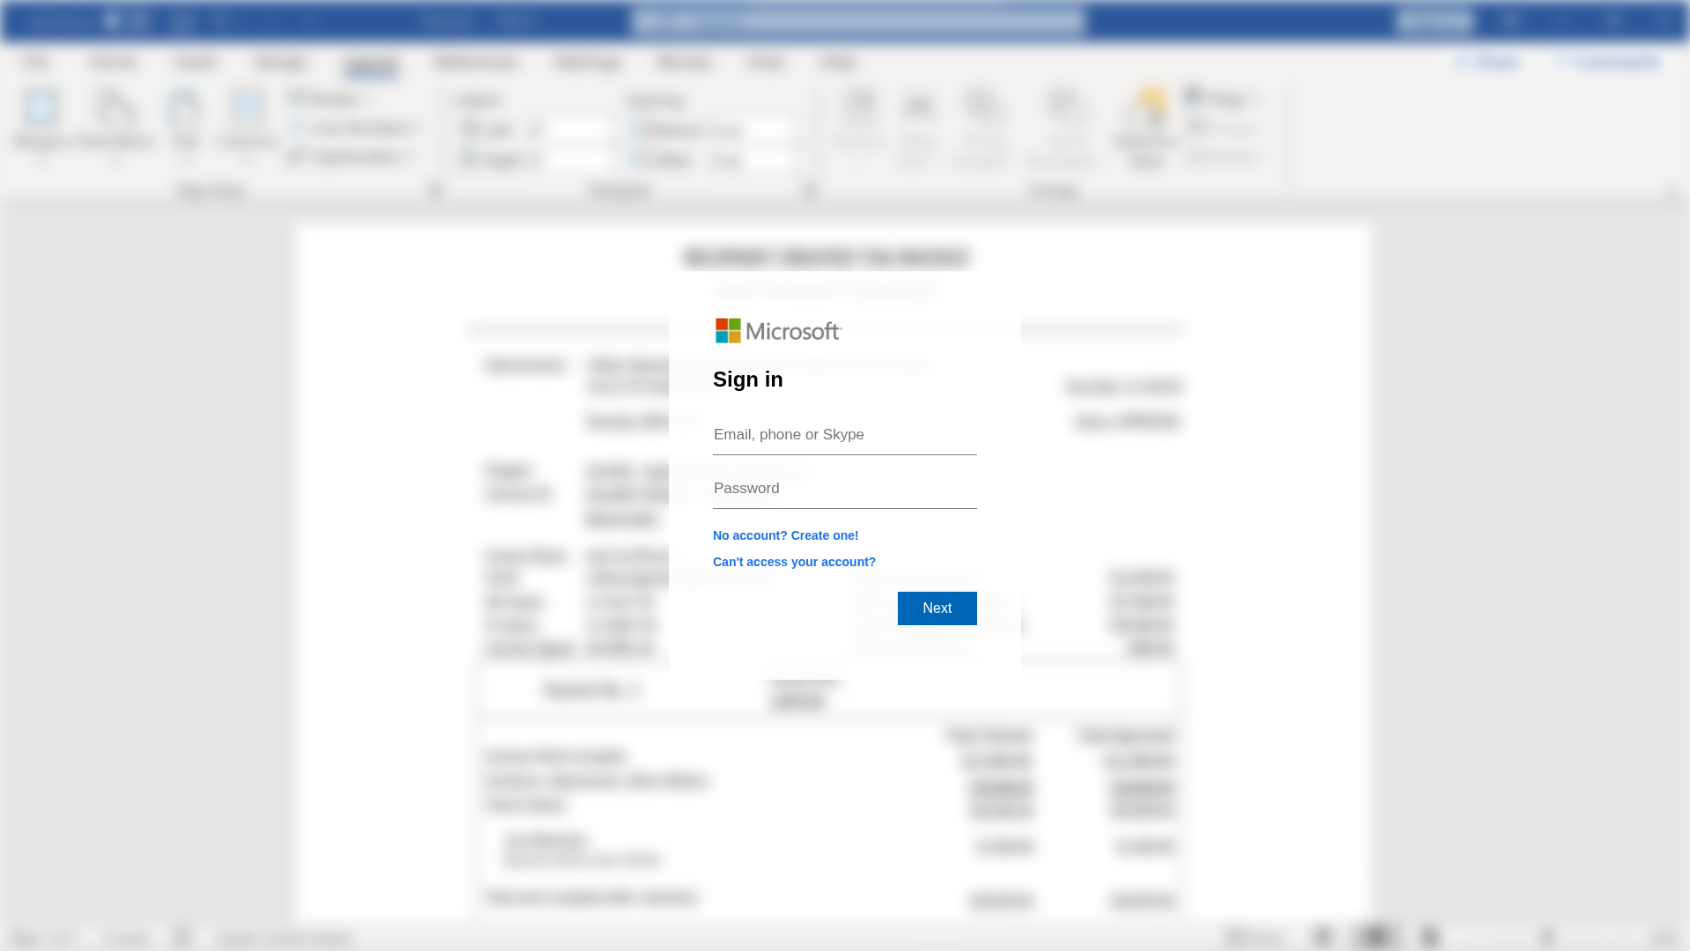1690x951 pixels.
Task: Switch to the Mailings ribbon tab
Action: coord(588,63)
